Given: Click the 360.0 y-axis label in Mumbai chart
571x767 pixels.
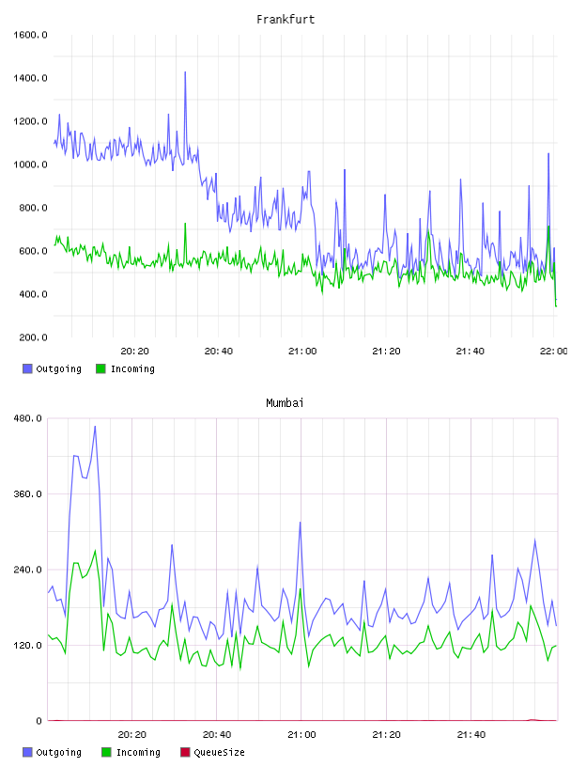Looking at the screenshot, I should point(28,494).
